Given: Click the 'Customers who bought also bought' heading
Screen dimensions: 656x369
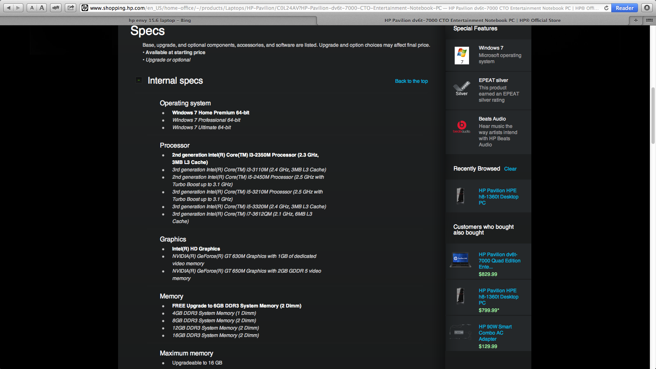Looking at the screenshot, I should [483, 230].
